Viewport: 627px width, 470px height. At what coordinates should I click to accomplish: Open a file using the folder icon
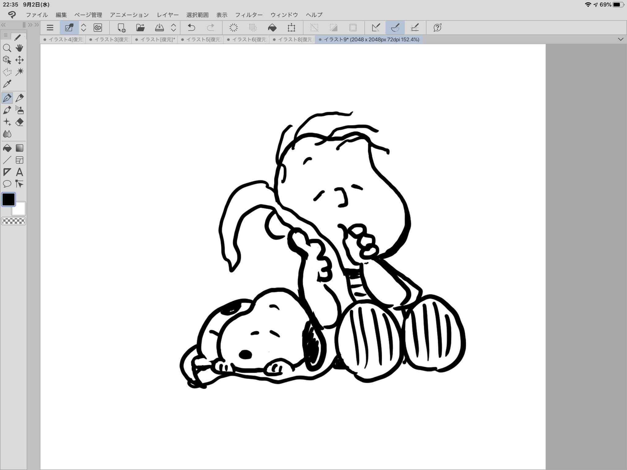coord(140,28)
